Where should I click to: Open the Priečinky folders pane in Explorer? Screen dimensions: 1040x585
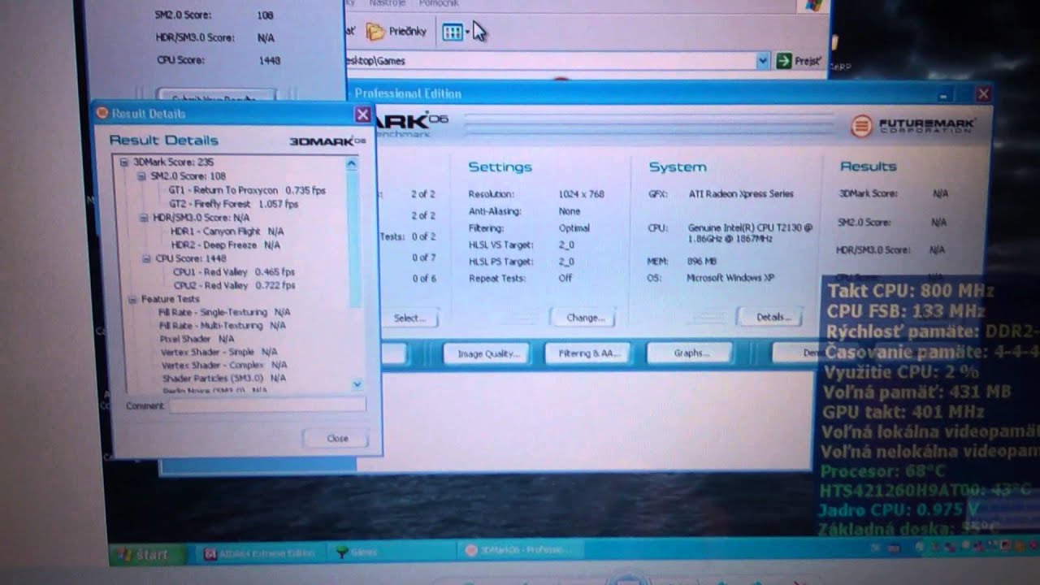[x=396, y=32]
